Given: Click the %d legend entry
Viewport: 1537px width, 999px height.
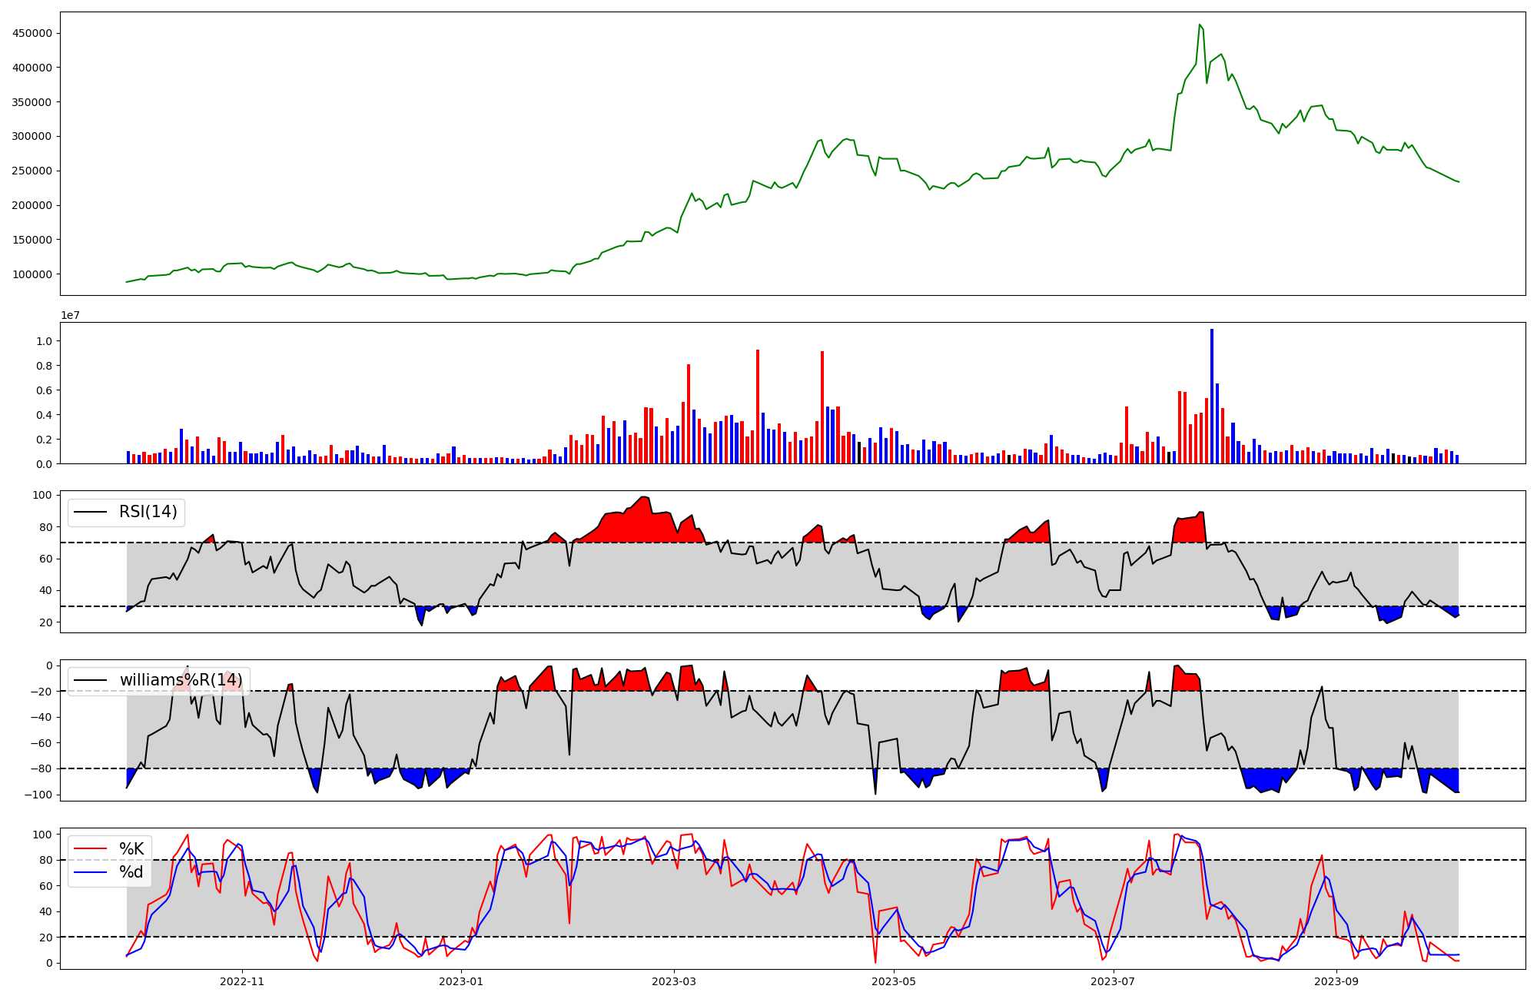Looking at the screenshot, I should click(x=131, y=872).
